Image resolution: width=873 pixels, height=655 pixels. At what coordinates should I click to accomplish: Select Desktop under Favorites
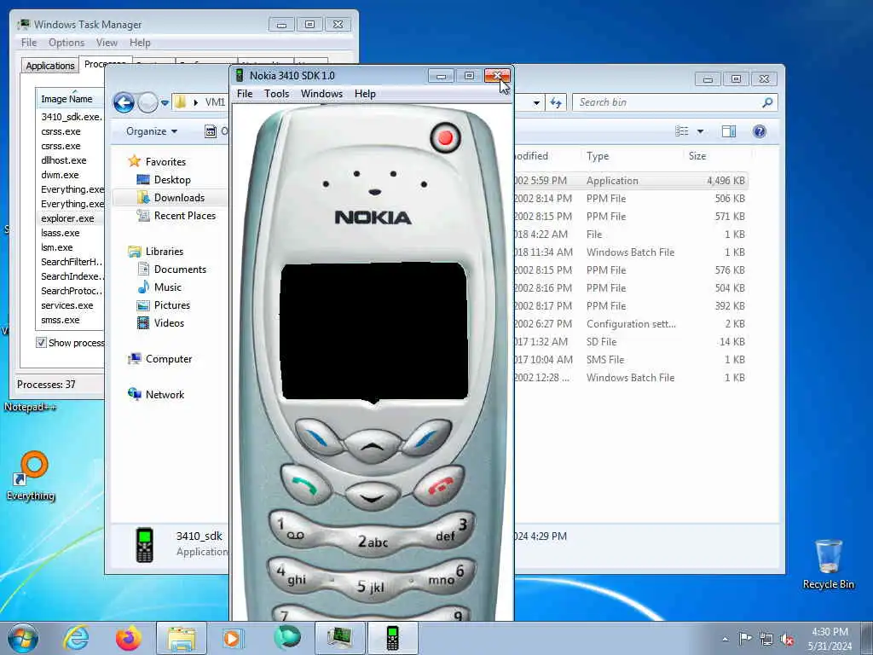[x=172, y=180]
